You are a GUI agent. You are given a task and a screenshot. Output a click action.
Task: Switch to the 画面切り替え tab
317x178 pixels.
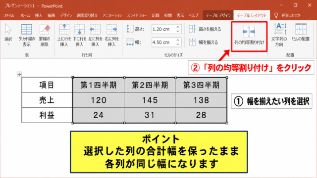87,15
